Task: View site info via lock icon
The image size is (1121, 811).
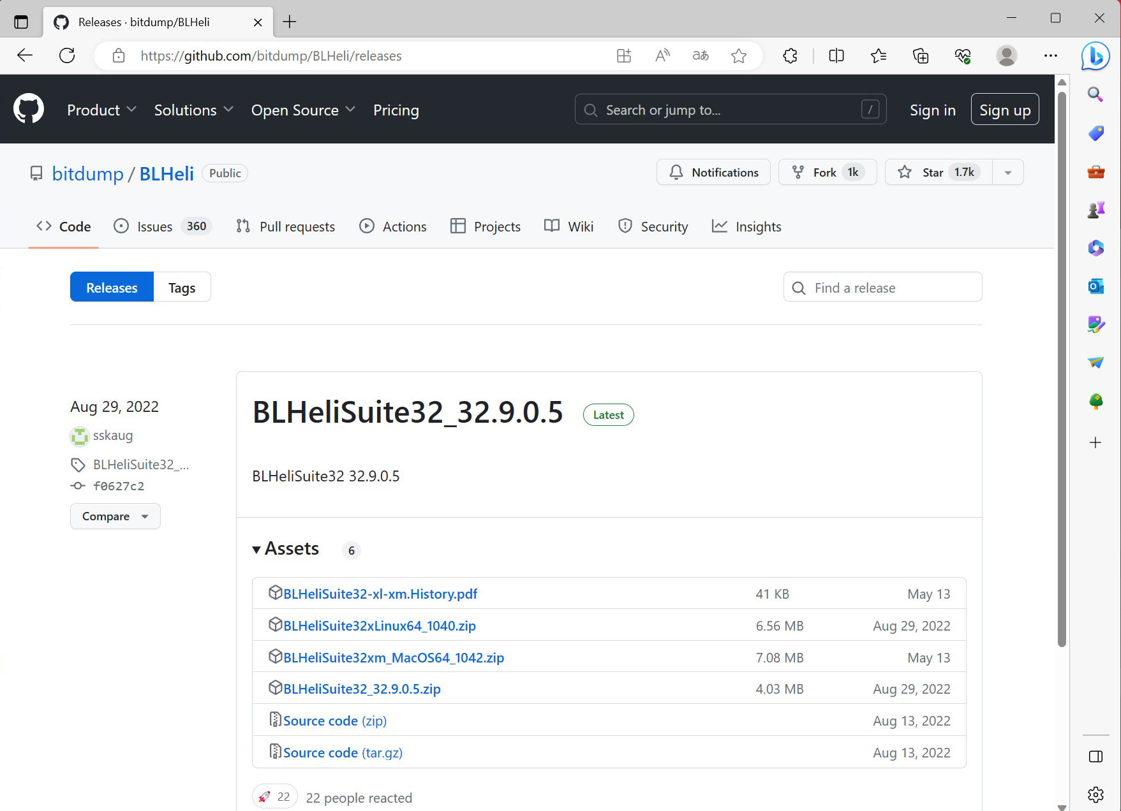Action: click(119, 55)
